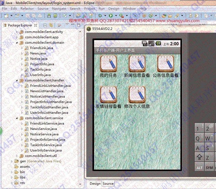Expand the gen folder node
This screenshot has width=216, height=189.
(12, 161)
